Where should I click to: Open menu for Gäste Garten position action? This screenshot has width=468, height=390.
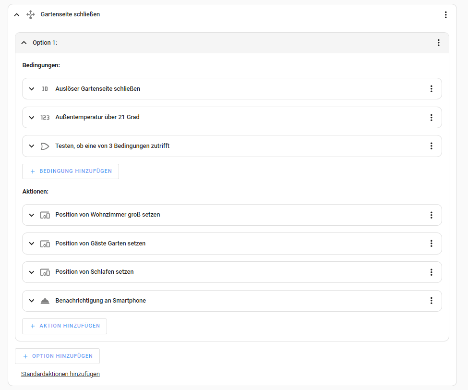tap(431, 244)
